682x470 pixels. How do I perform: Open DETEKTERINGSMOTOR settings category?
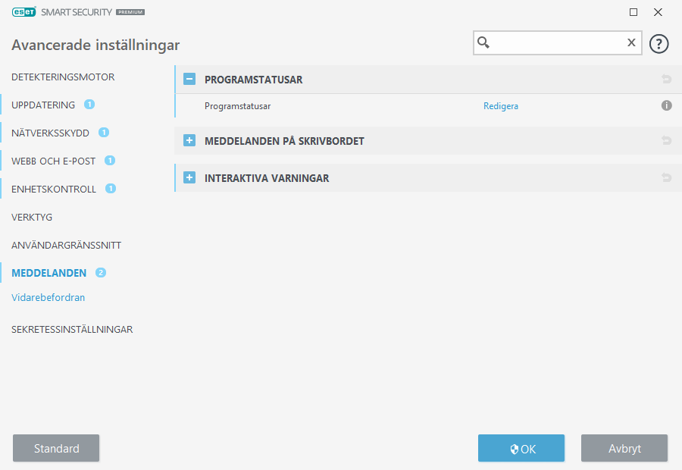(x=63, y=77)
